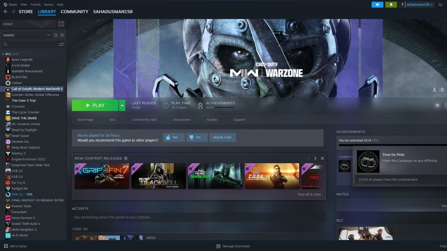
Task: Open the Support link
Action: (x=239, y=120)
